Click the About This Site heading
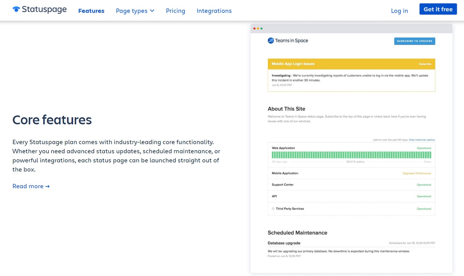The width and height of the screenshot is (464, 276). coord(286,109)
